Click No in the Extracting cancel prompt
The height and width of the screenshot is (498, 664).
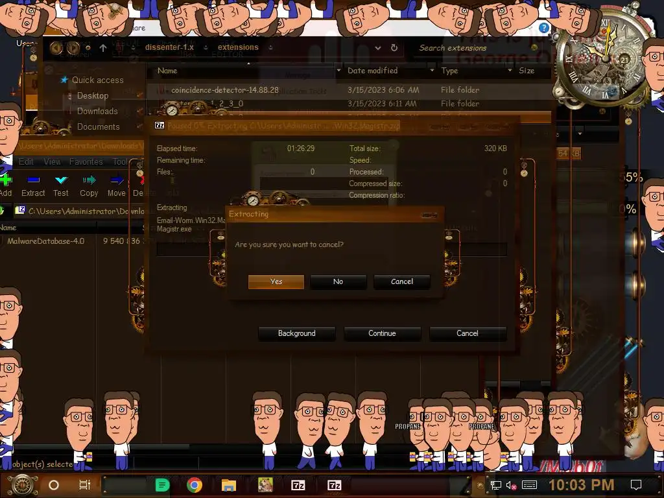tap(338, 281)
